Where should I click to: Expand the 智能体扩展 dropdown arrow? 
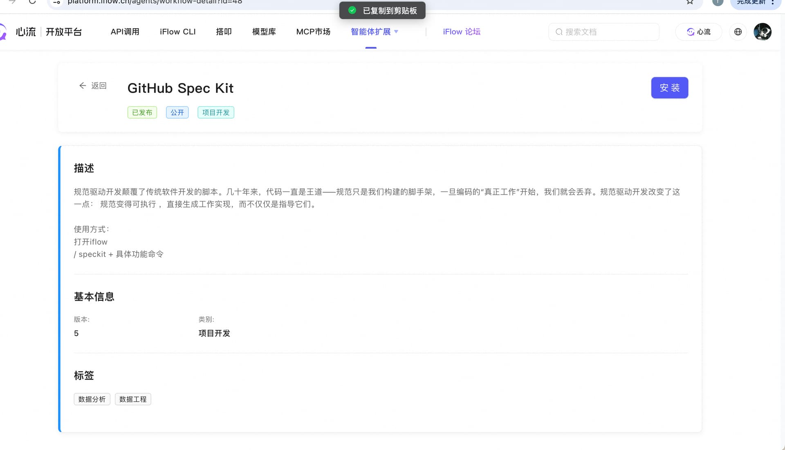pyautogui.click(x=396, y=31)
